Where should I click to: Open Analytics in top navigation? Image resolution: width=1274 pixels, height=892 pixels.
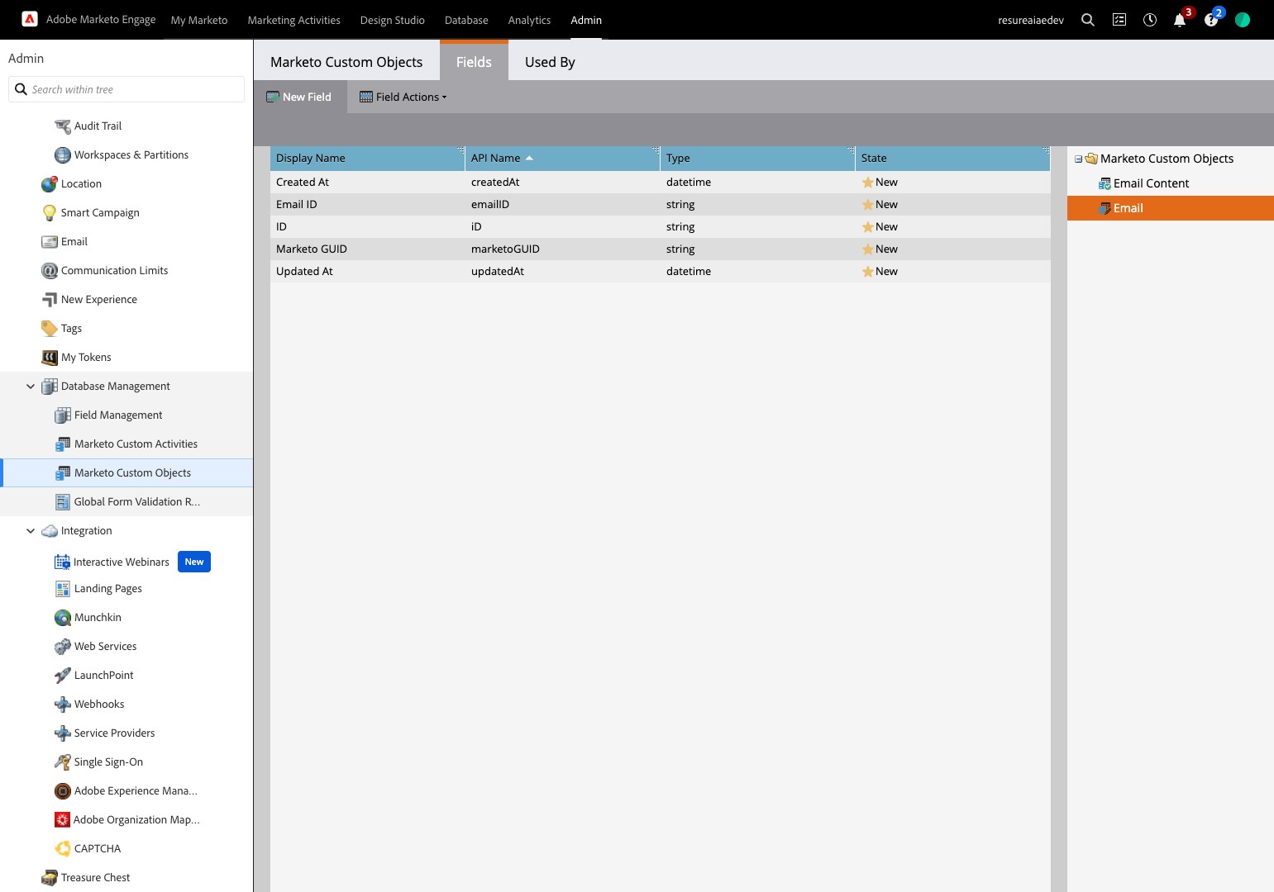pos(529,20)
